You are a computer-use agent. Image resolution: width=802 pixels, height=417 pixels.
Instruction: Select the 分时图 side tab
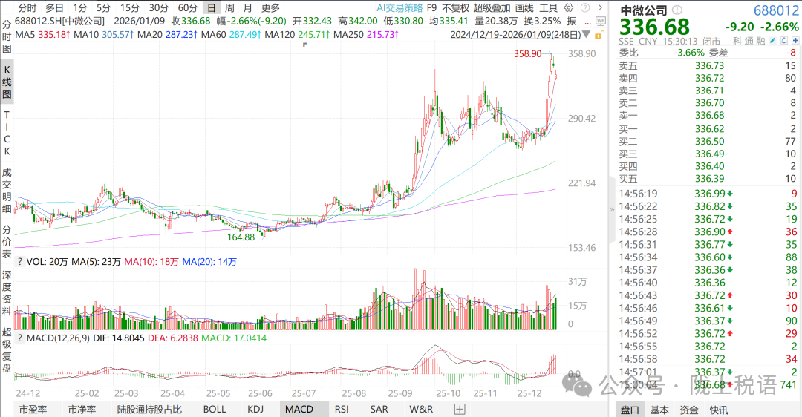coord(7,36)
